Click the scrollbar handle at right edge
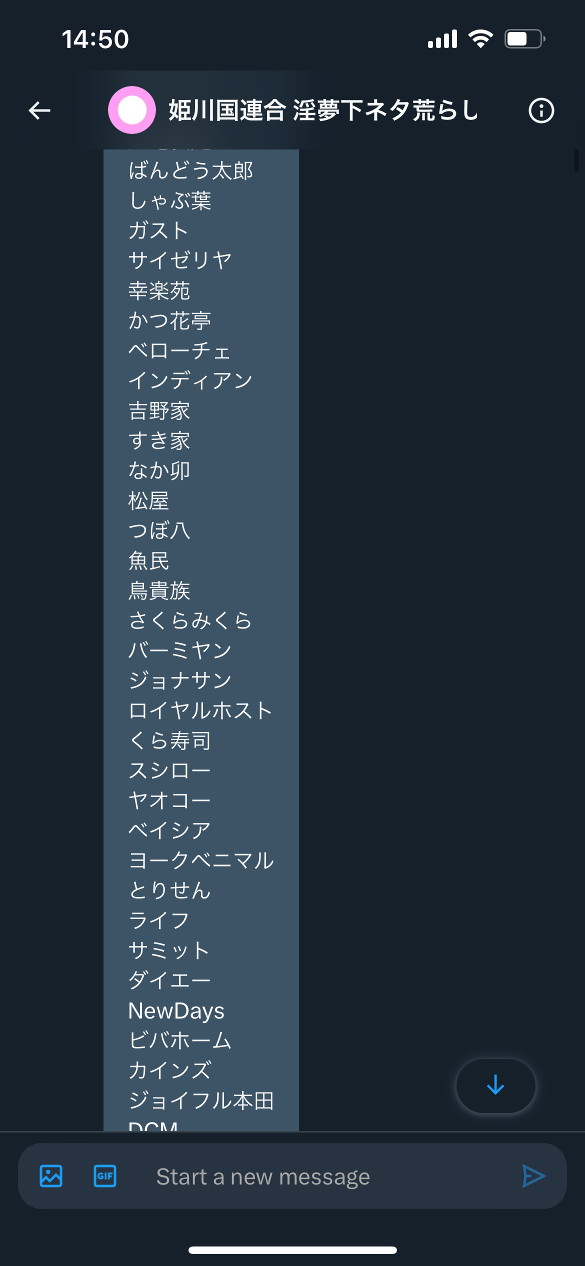This screenshot has width=585, height=1266. [576, 161]
